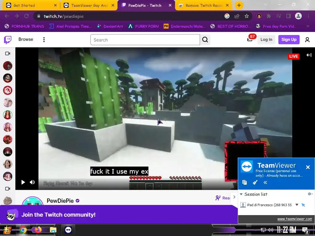Bookmark this tab with the star icon

coord(247,16)
